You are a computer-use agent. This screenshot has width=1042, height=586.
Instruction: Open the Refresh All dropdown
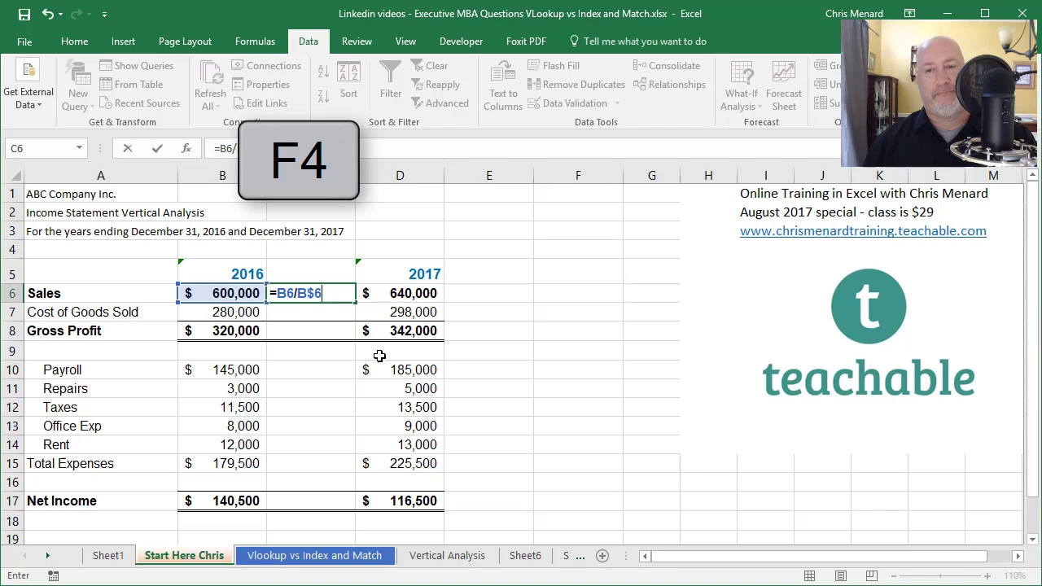210,86
